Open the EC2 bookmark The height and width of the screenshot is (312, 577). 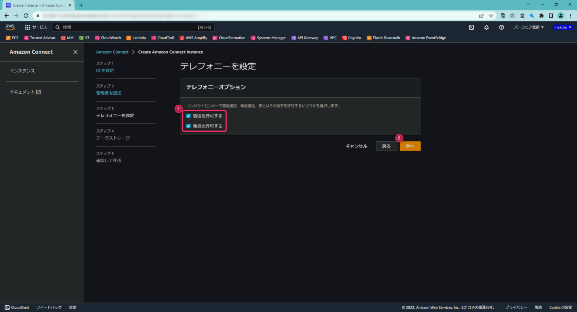[x=12, y=37]
